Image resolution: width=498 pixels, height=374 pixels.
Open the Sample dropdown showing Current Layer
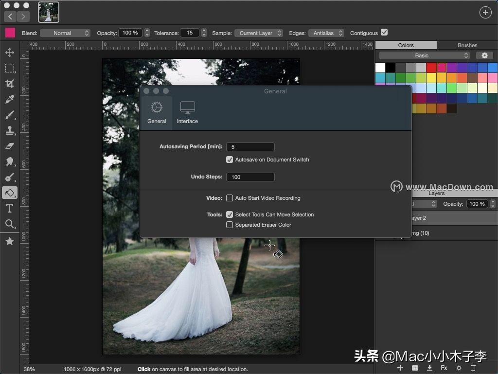click(x=259, y=33)
